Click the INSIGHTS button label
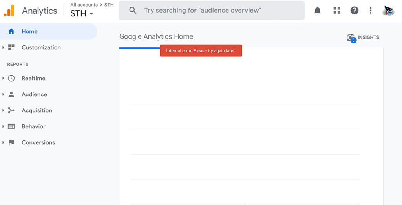Viewport: 402px width, 205px height. point(368,37)
